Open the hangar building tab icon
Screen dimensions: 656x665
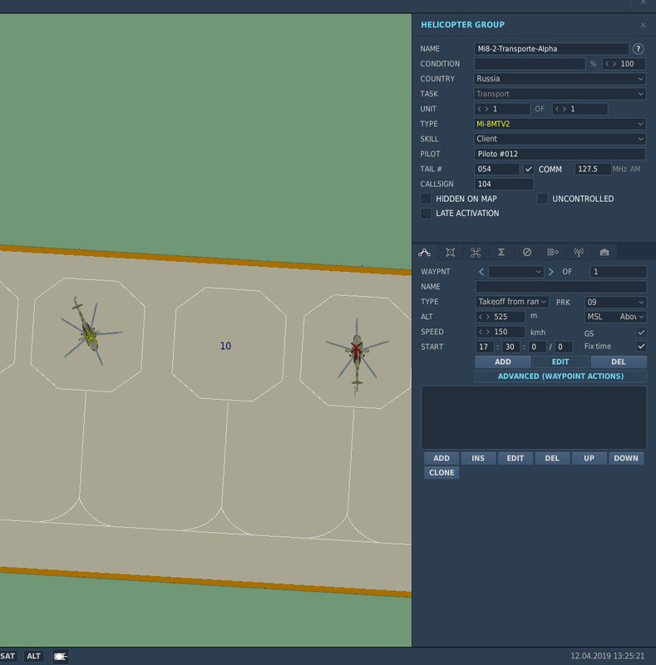pos(604,253)
